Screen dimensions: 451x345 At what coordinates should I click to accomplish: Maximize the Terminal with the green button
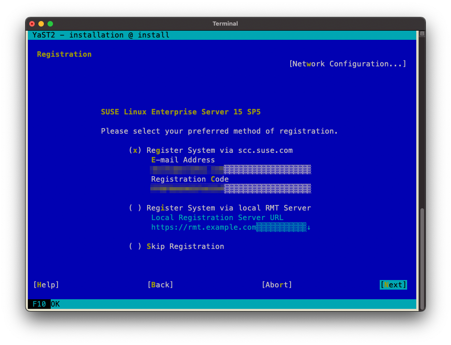pyautogui.click(x=50, y=24)
